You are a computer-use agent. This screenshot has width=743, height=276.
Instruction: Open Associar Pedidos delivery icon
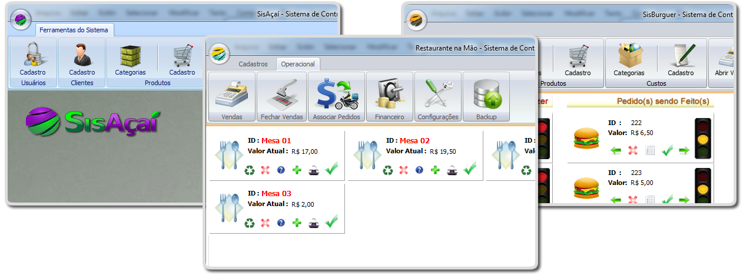(x=335, y=97)
